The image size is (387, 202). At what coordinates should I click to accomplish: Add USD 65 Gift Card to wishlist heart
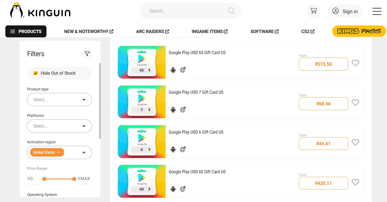pyautogui.click(x=355, y=63)
